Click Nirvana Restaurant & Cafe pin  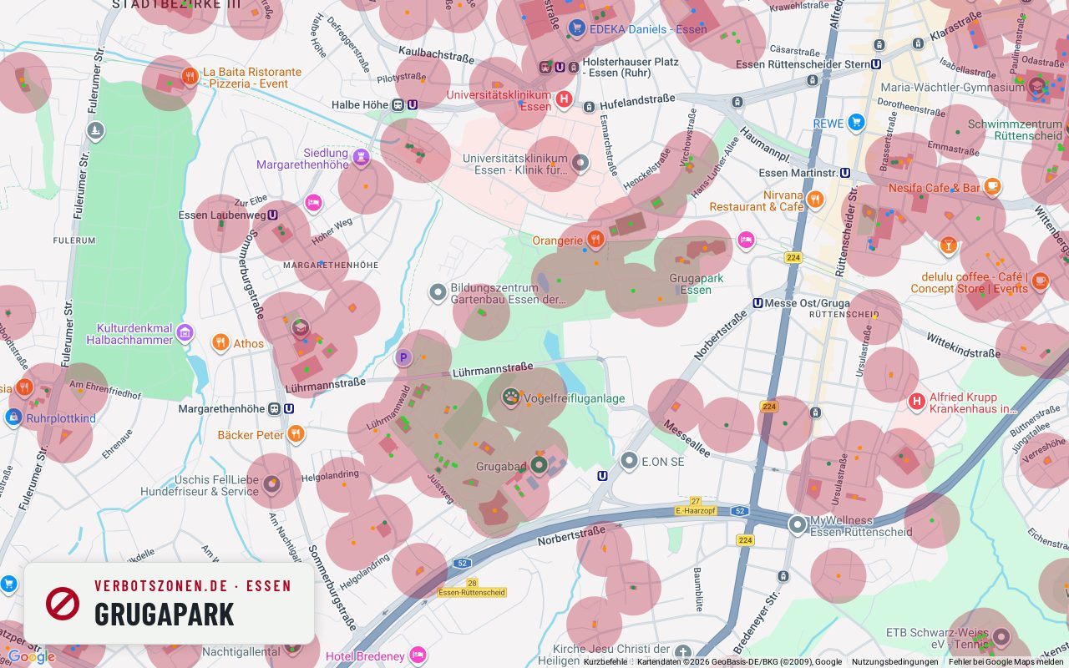click(816, 200)
